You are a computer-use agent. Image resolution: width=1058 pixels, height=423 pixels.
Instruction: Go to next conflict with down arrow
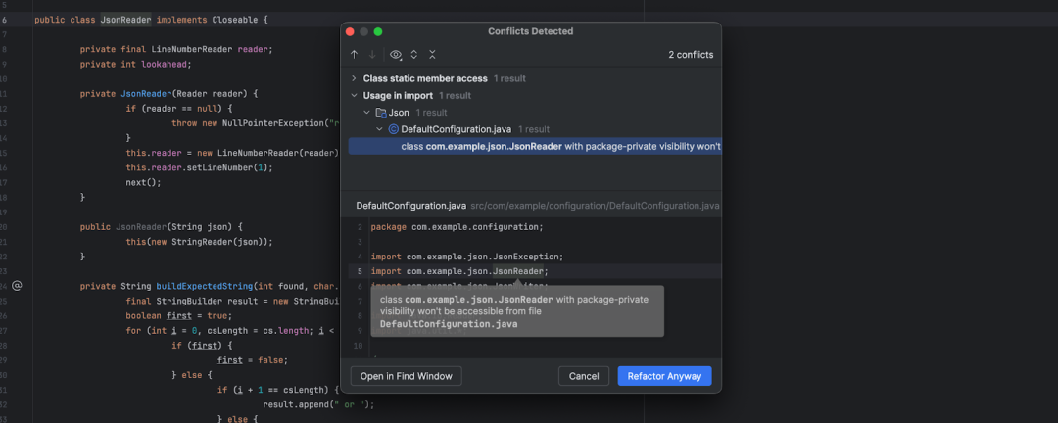click(x=372, y=55)
